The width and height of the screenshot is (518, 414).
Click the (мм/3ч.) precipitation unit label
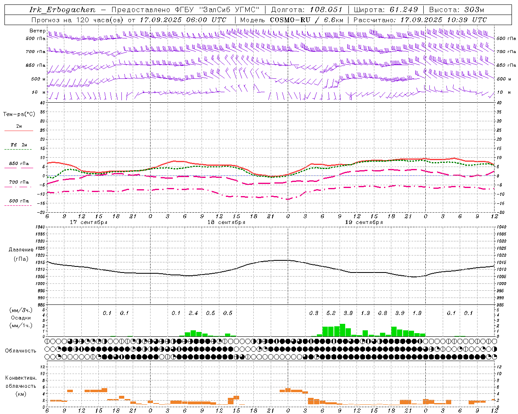coord(21,310)
